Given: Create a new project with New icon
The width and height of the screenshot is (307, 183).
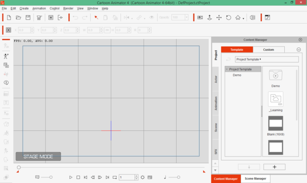Looking at the screenshot, I should click(9, 17).
